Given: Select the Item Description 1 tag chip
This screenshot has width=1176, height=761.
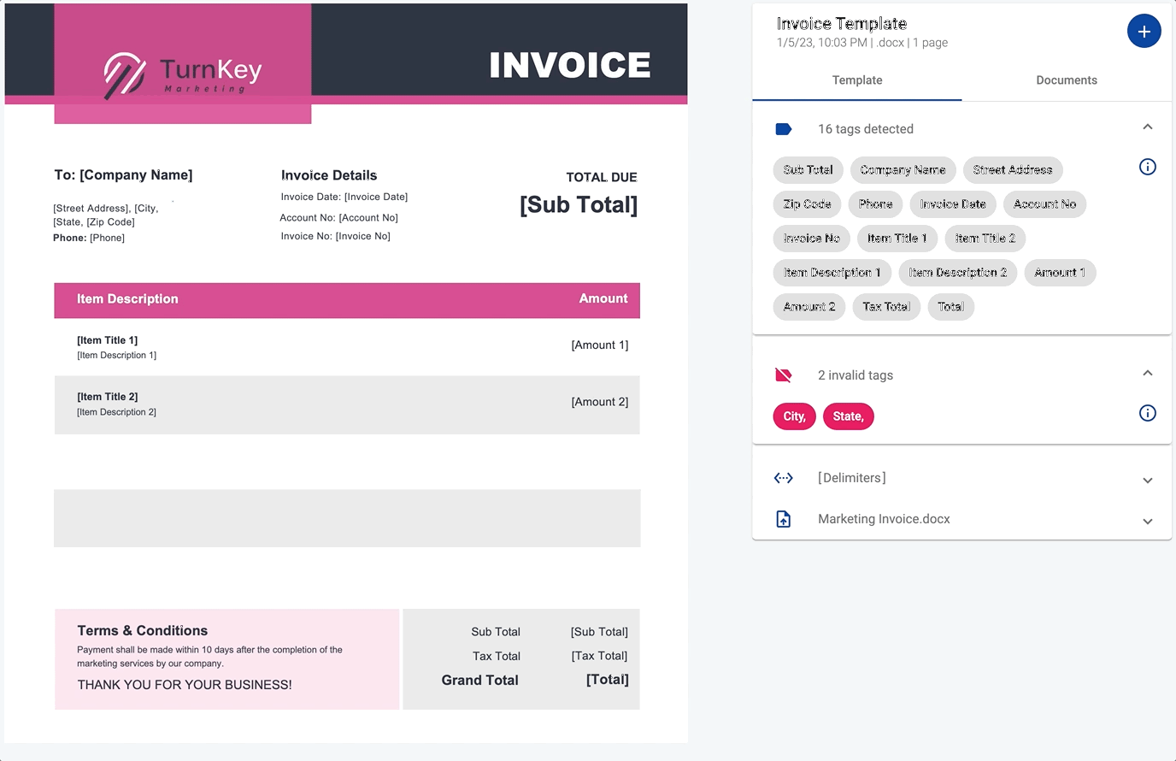Looking at the screenshot, I should 832,273.
